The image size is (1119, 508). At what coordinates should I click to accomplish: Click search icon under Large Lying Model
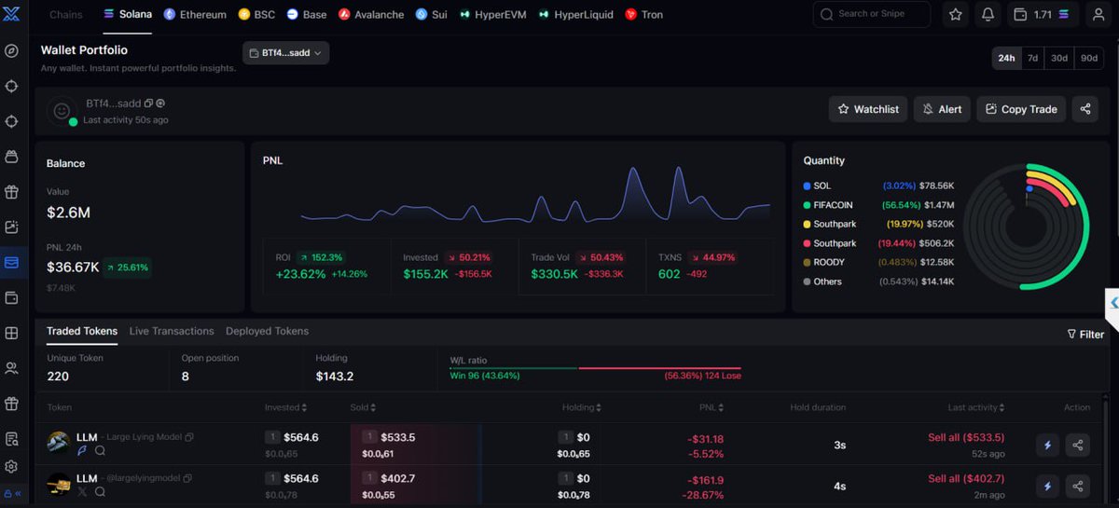point(100,450)
